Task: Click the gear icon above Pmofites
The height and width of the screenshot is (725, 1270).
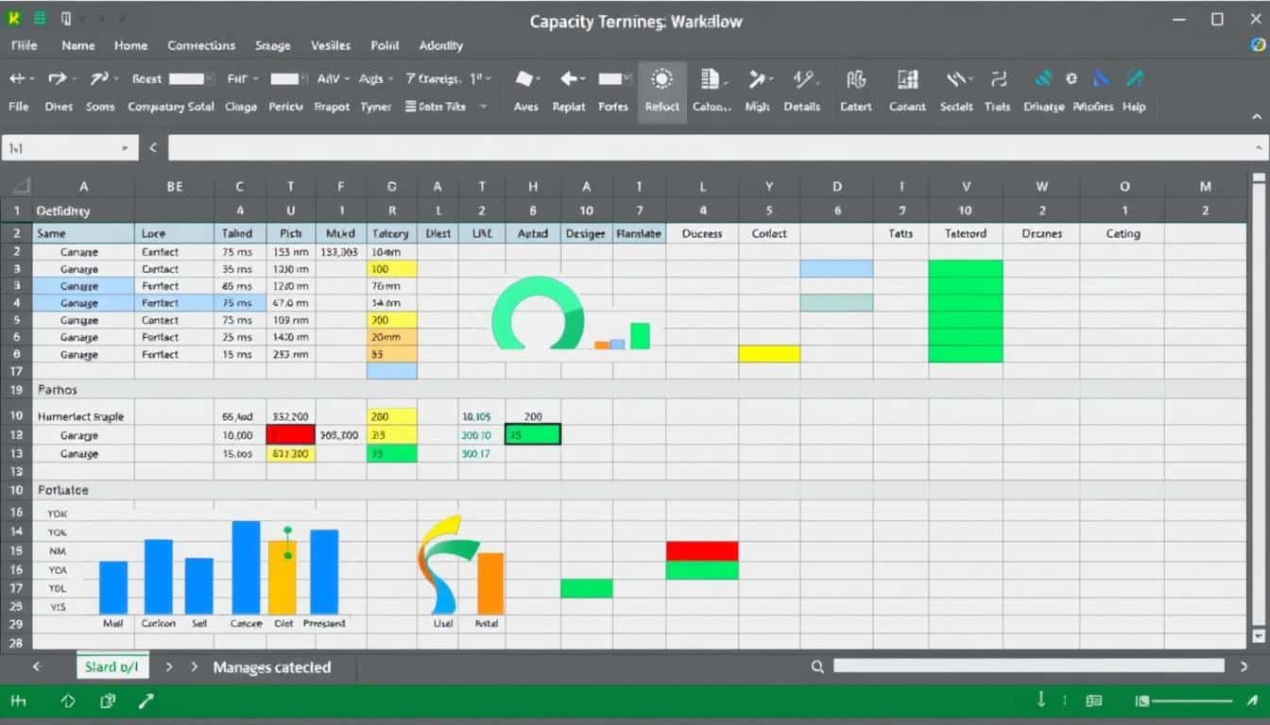Action: tap(1072, 79)
